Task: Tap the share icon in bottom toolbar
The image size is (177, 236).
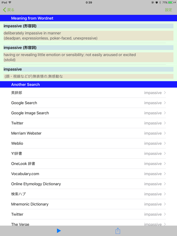Action: click(118, 231)
